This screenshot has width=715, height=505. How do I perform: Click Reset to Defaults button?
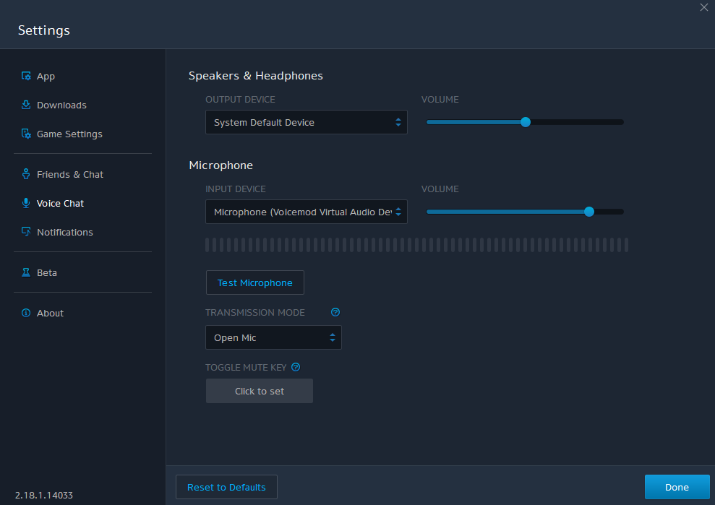click(x=226, y=487)
